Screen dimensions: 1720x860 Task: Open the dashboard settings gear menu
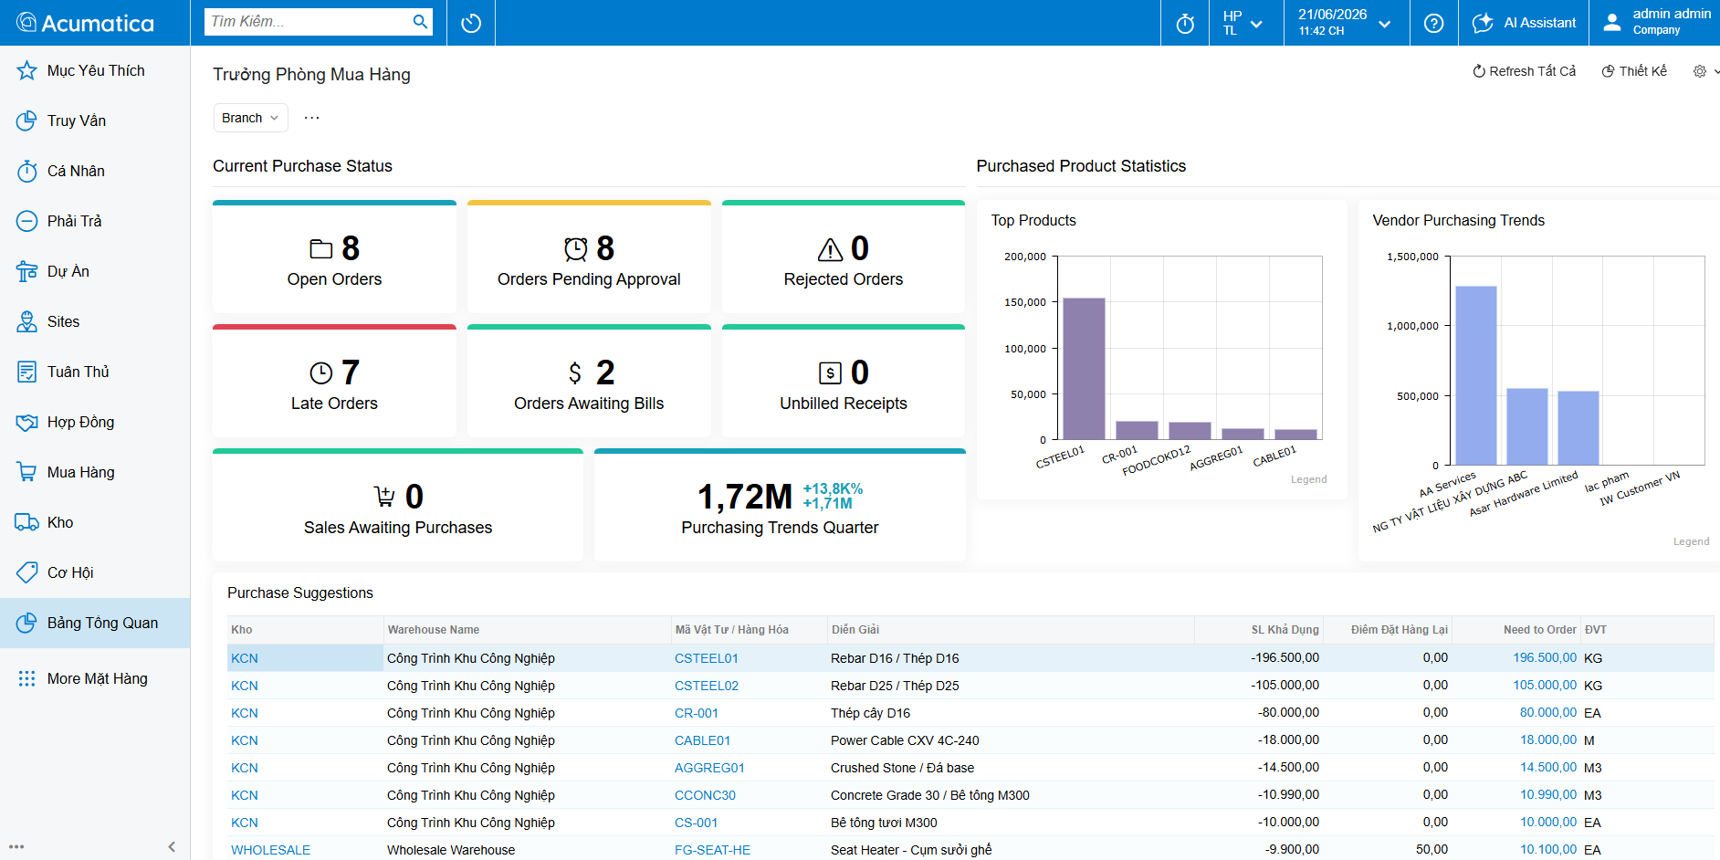1704,71
